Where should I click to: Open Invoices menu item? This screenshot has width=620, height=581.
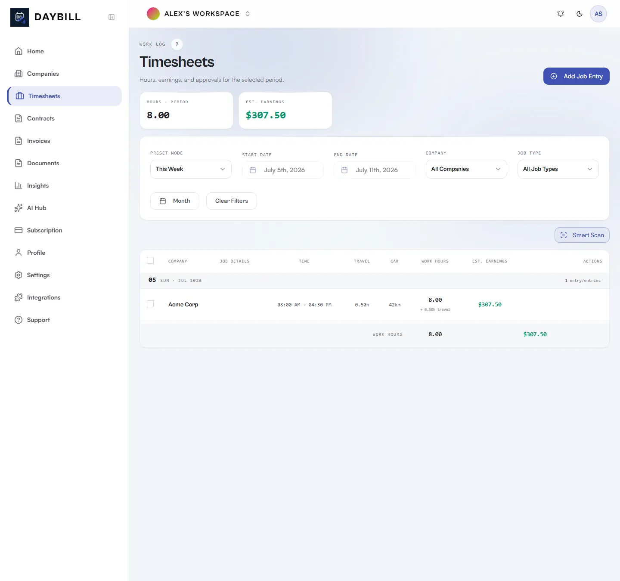tap(65, 141)
